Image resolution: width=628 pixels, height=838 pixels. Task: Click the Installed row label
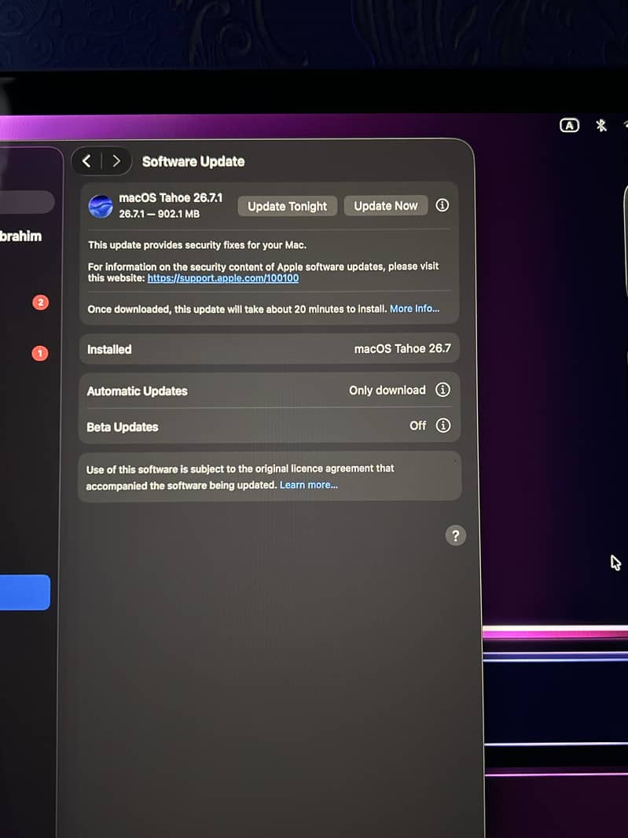109,349
